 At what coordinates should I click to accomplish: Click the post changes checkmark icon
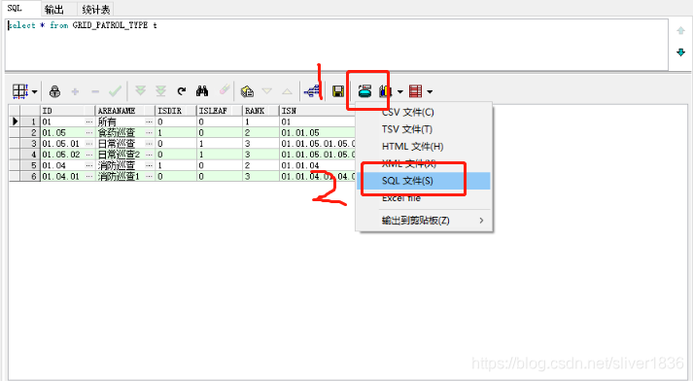click(115, 91)
